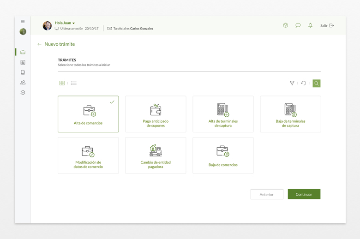
Task: Open the chat messages icon
Action: [x=298, y=25]
